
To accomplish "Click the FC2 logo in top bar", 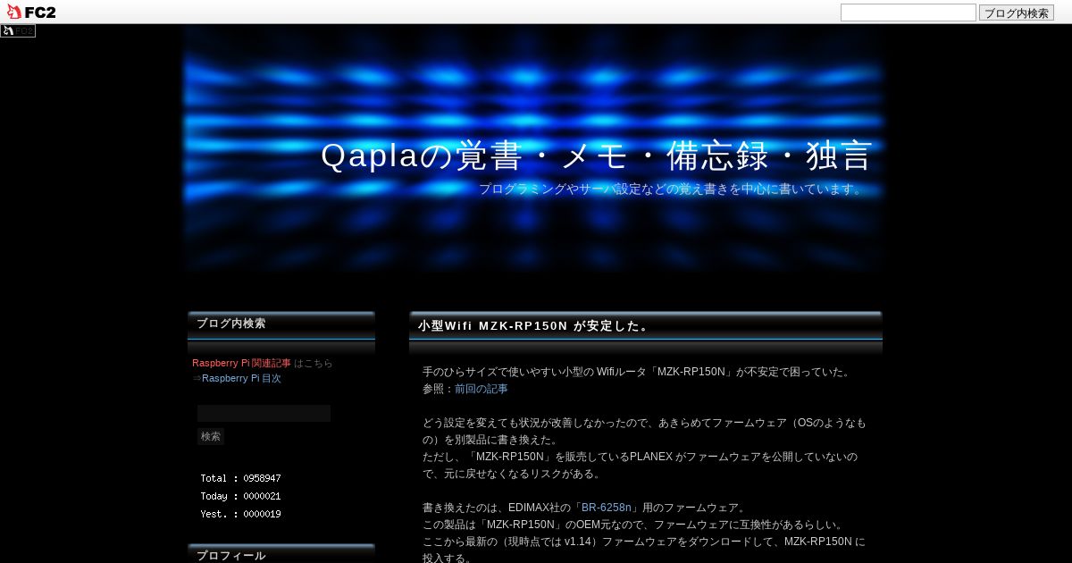I will pyautogui.click(x=31, y=12).
